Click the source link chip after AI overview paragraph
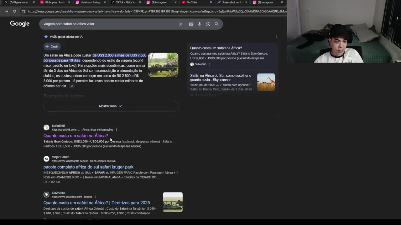 click(x=72, y=86)
